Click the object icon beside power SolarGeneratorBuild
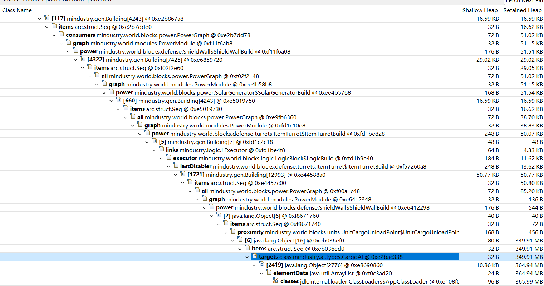 [111, 92]
